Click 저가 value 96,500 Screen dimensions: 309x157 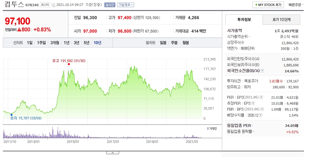coord(124,31)
